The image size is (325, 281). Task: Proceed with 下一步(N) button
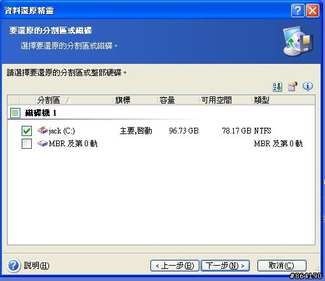[x=225, y=266]
